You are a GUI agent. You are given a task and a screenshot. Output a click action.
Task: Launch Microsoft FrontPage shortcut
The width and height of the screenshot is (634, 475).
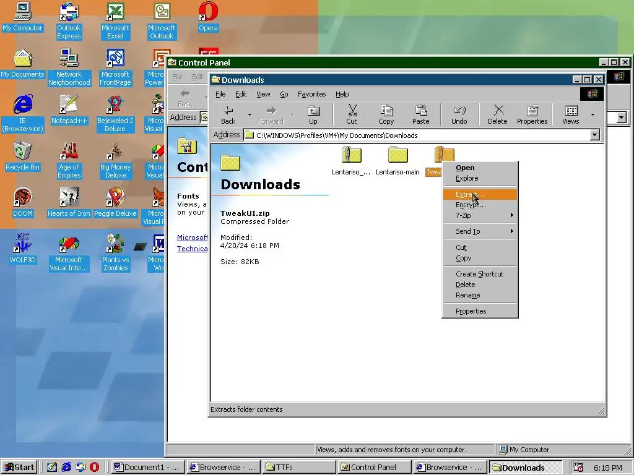tap(115, 67)
